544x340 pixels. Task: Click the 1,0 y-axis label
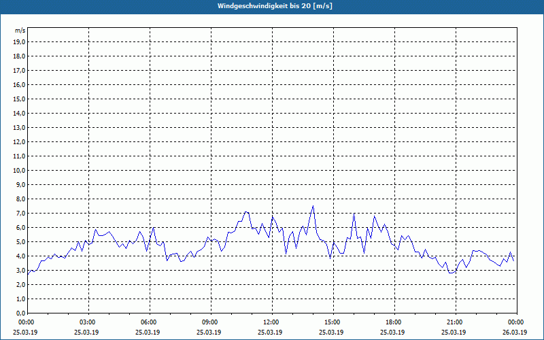[x=20, y=299]
